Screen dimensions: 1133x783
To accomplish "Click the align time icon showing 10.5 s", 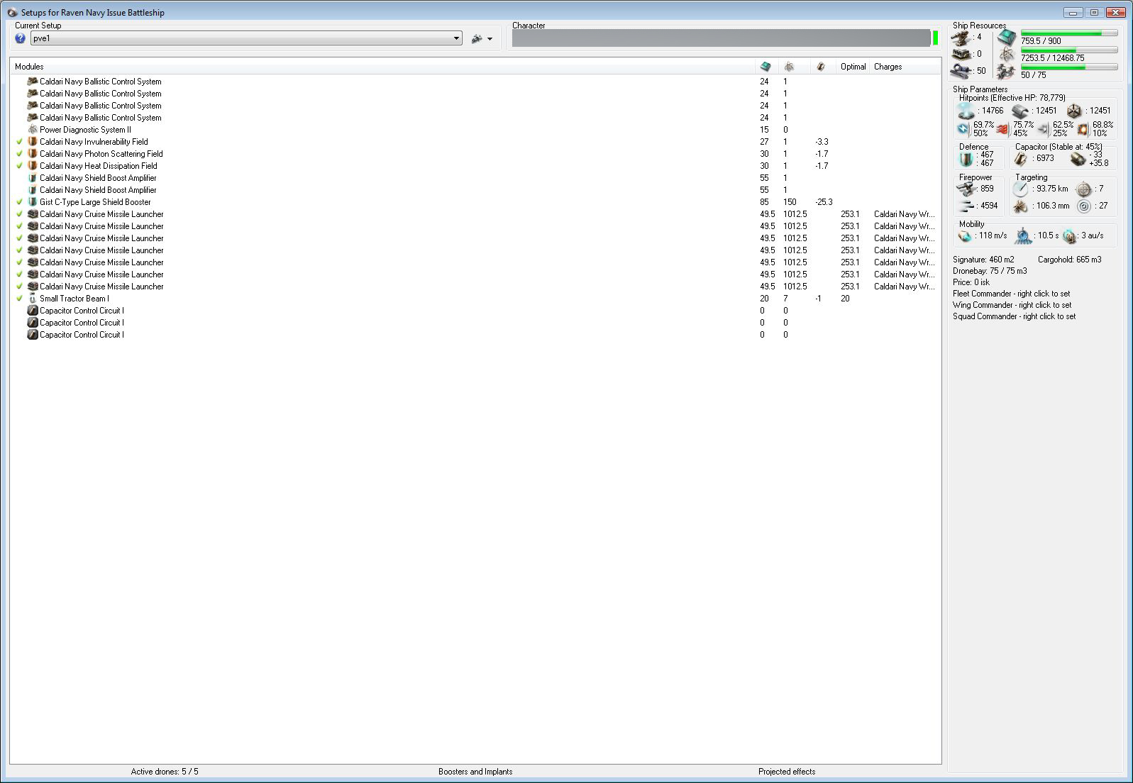I will point(1023,235).
